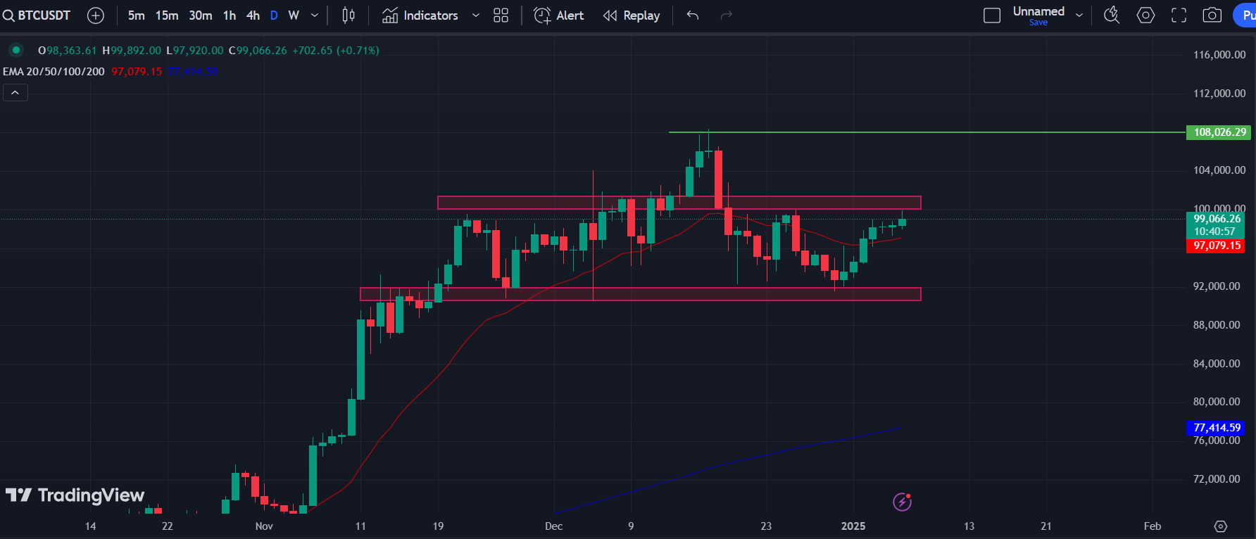Expand the timeframe interval dropdown
This screenshot has width=1256, height=539.
point(315,15)
